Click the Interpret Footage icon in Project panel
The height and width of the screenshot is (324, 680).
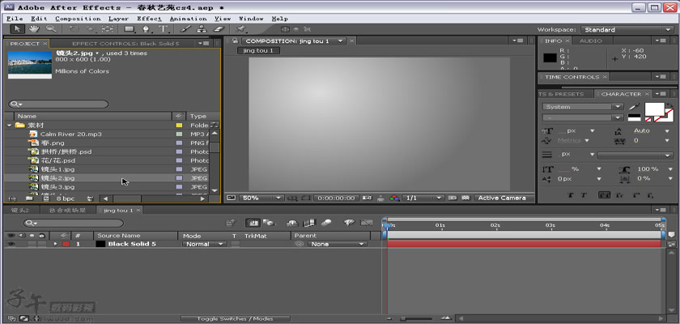tap(11, 198)
